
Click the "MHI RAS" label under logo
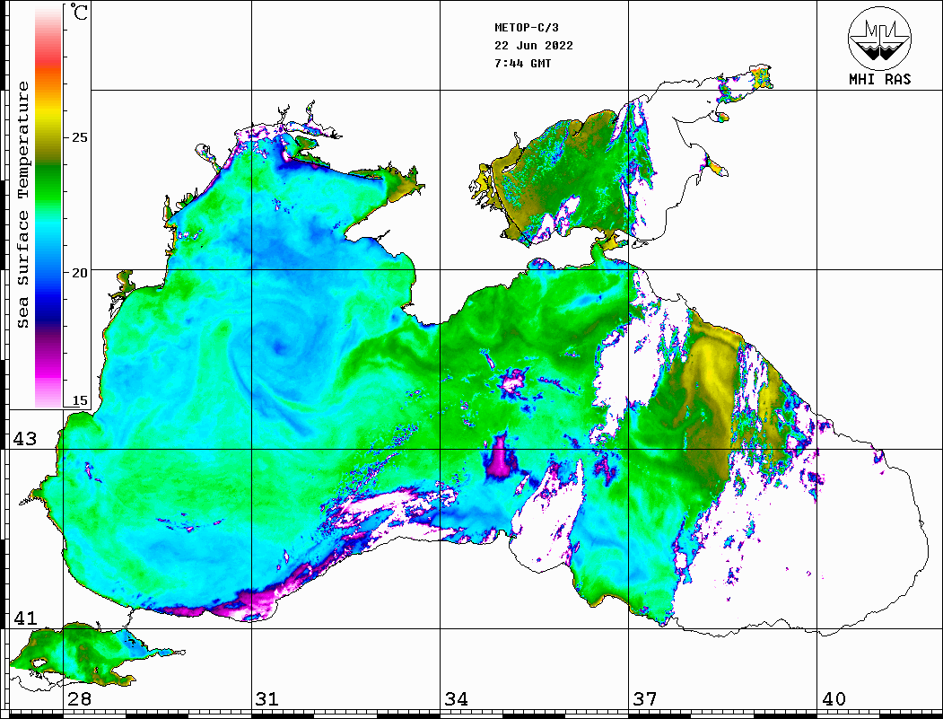tap(880, 79)
